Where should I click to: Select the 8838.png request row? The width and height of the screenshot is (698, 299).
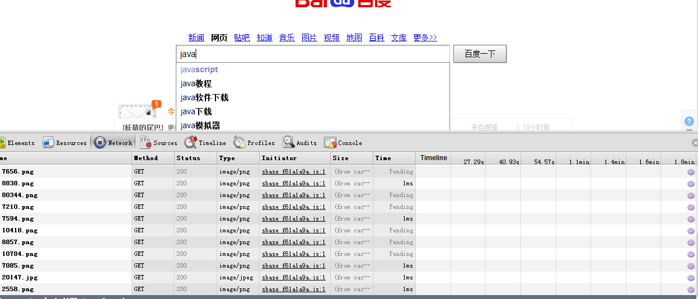pos(349,184)
